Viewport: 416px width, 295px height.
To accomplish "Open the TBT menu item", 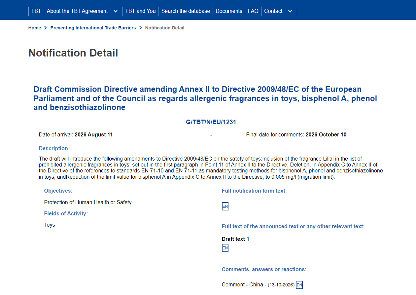I will point(36,11).
